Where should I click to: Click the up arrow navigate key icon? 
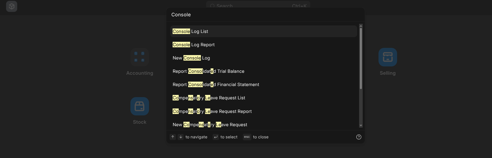click(x=173, y=137)
